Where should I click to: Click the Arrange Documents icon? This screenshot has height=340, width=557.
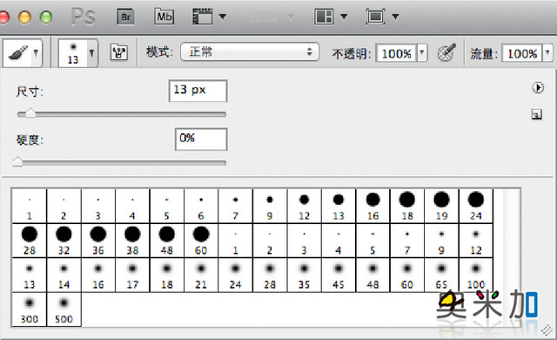point(324,17)
